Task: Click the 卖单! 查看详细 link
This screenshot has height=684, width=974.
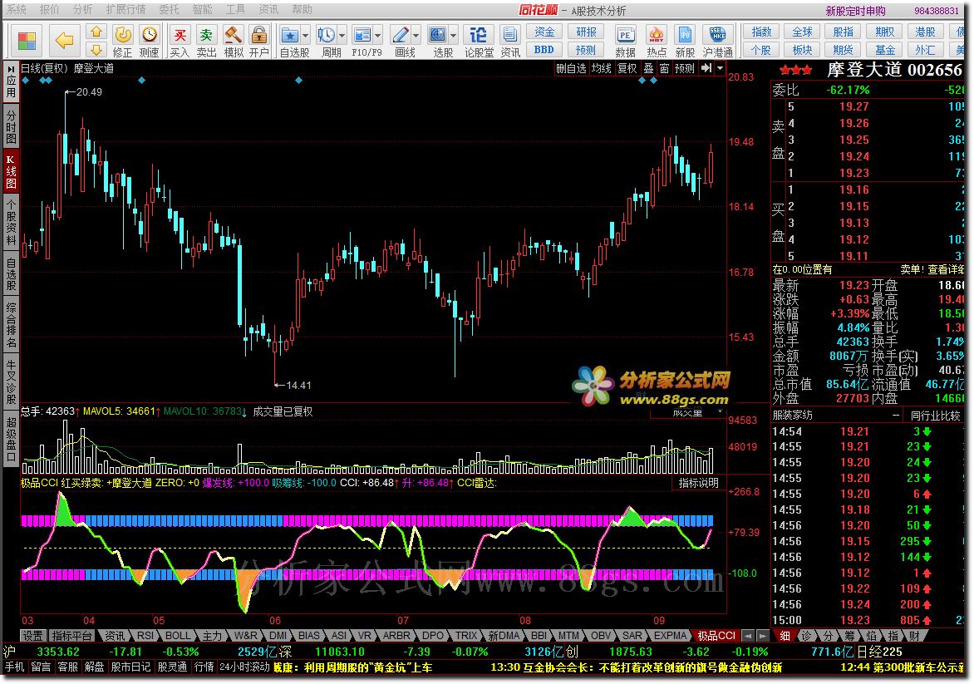Action: (932, 269)
